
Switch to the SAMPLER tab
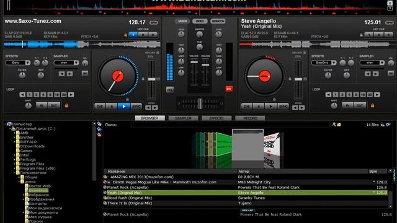pyautogui.click(x=183, y=118)
